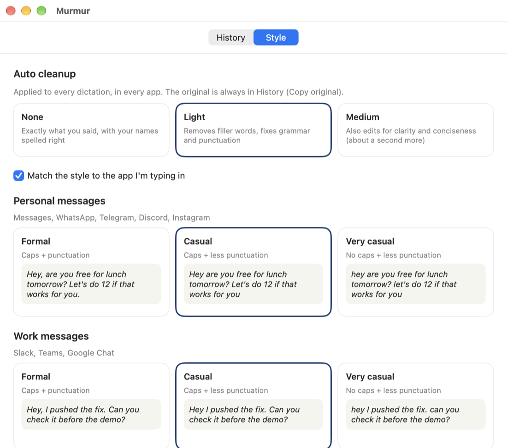The width and height of the screenshot is (507, 448).
Task: Pick Very casual under Personal messages
Action: pos(415,272)
